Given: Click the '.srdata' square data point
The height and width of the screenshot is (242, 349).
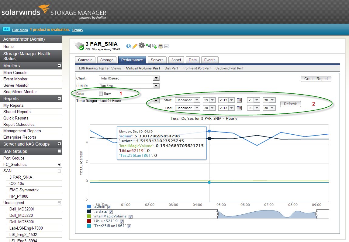Looking at the screenshot, I should tap(209, 139).
